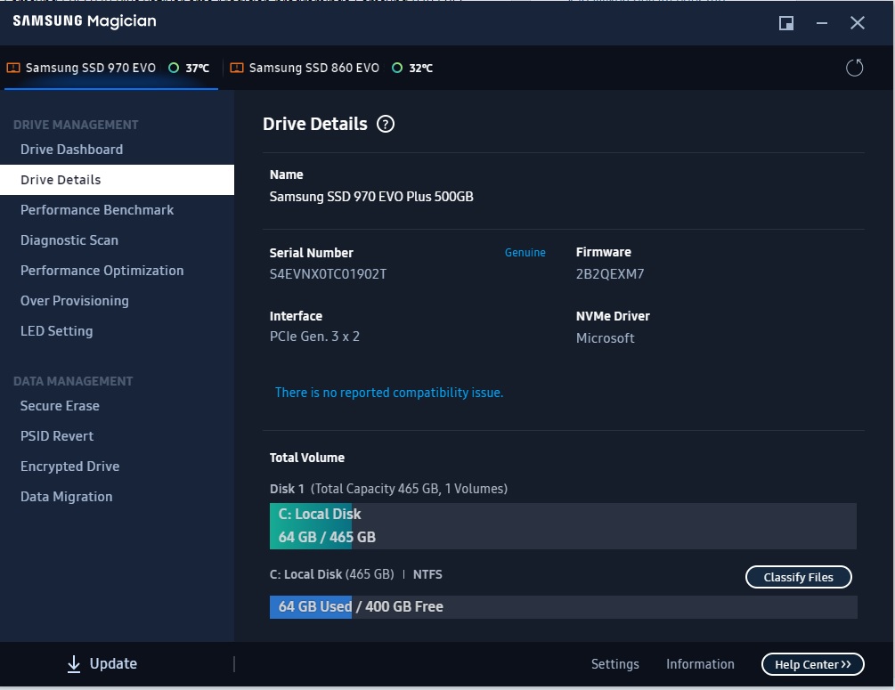Click the DATA MANAGEMENT section header
The width and height of the screenshot is (895, 690).
click(x=73, y=381)
